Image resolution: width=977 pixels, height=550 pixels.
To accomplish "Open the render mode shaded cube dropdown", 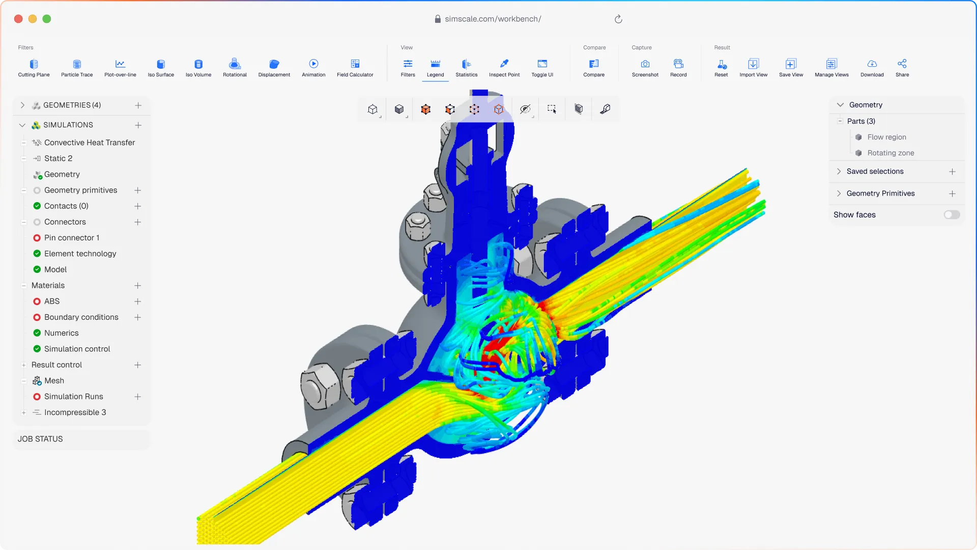I will [x=399, y=109].
